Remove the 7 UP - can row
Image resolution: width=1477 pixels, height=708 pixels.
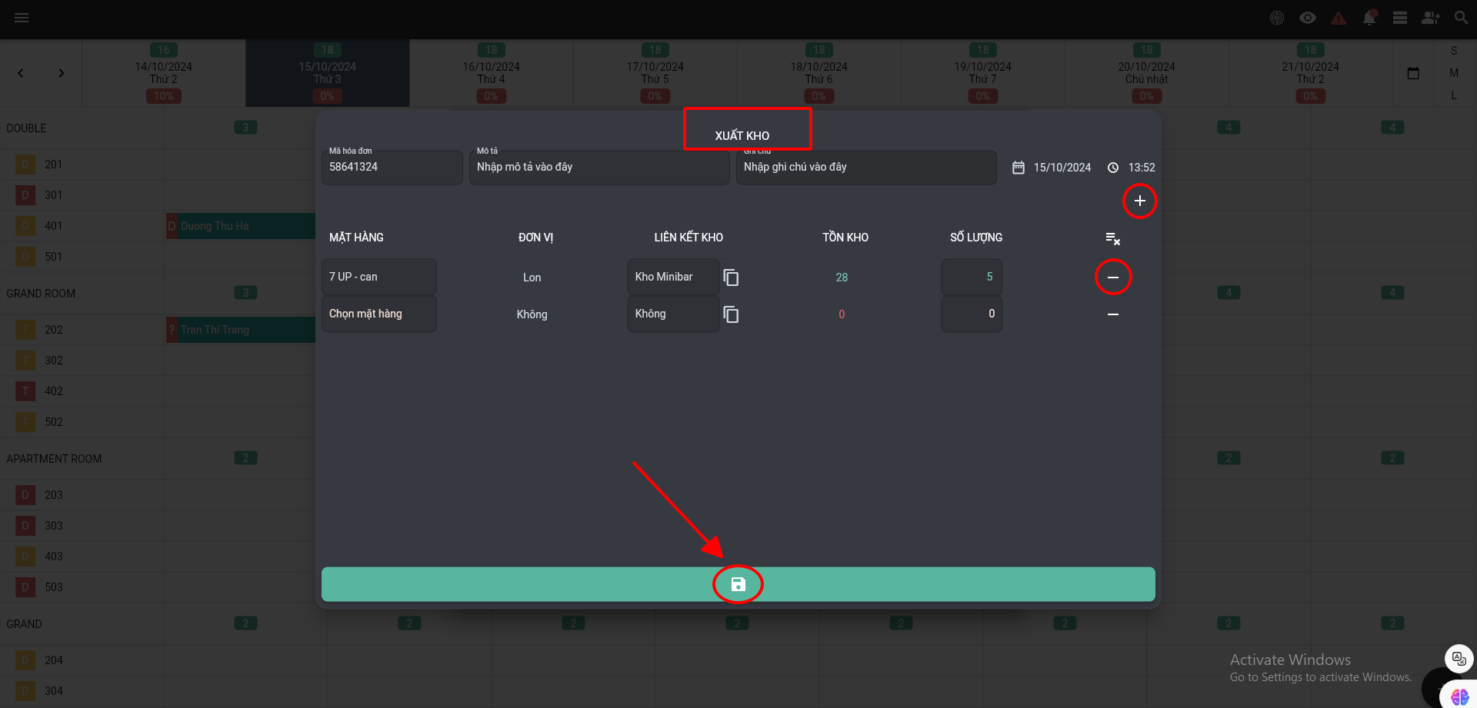click(1113, 277)
